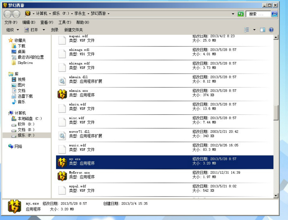Click the mhimage.wd1 blank file icon
Viewport: 288px width, 220px height.
(62, 54)
